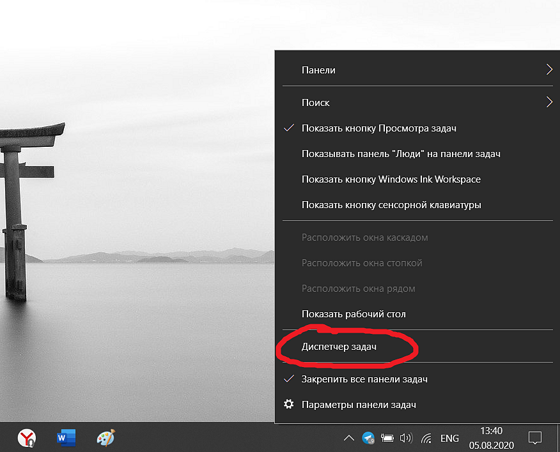
Task: Open the Action Center notification icon
Action: pos(534,438)
